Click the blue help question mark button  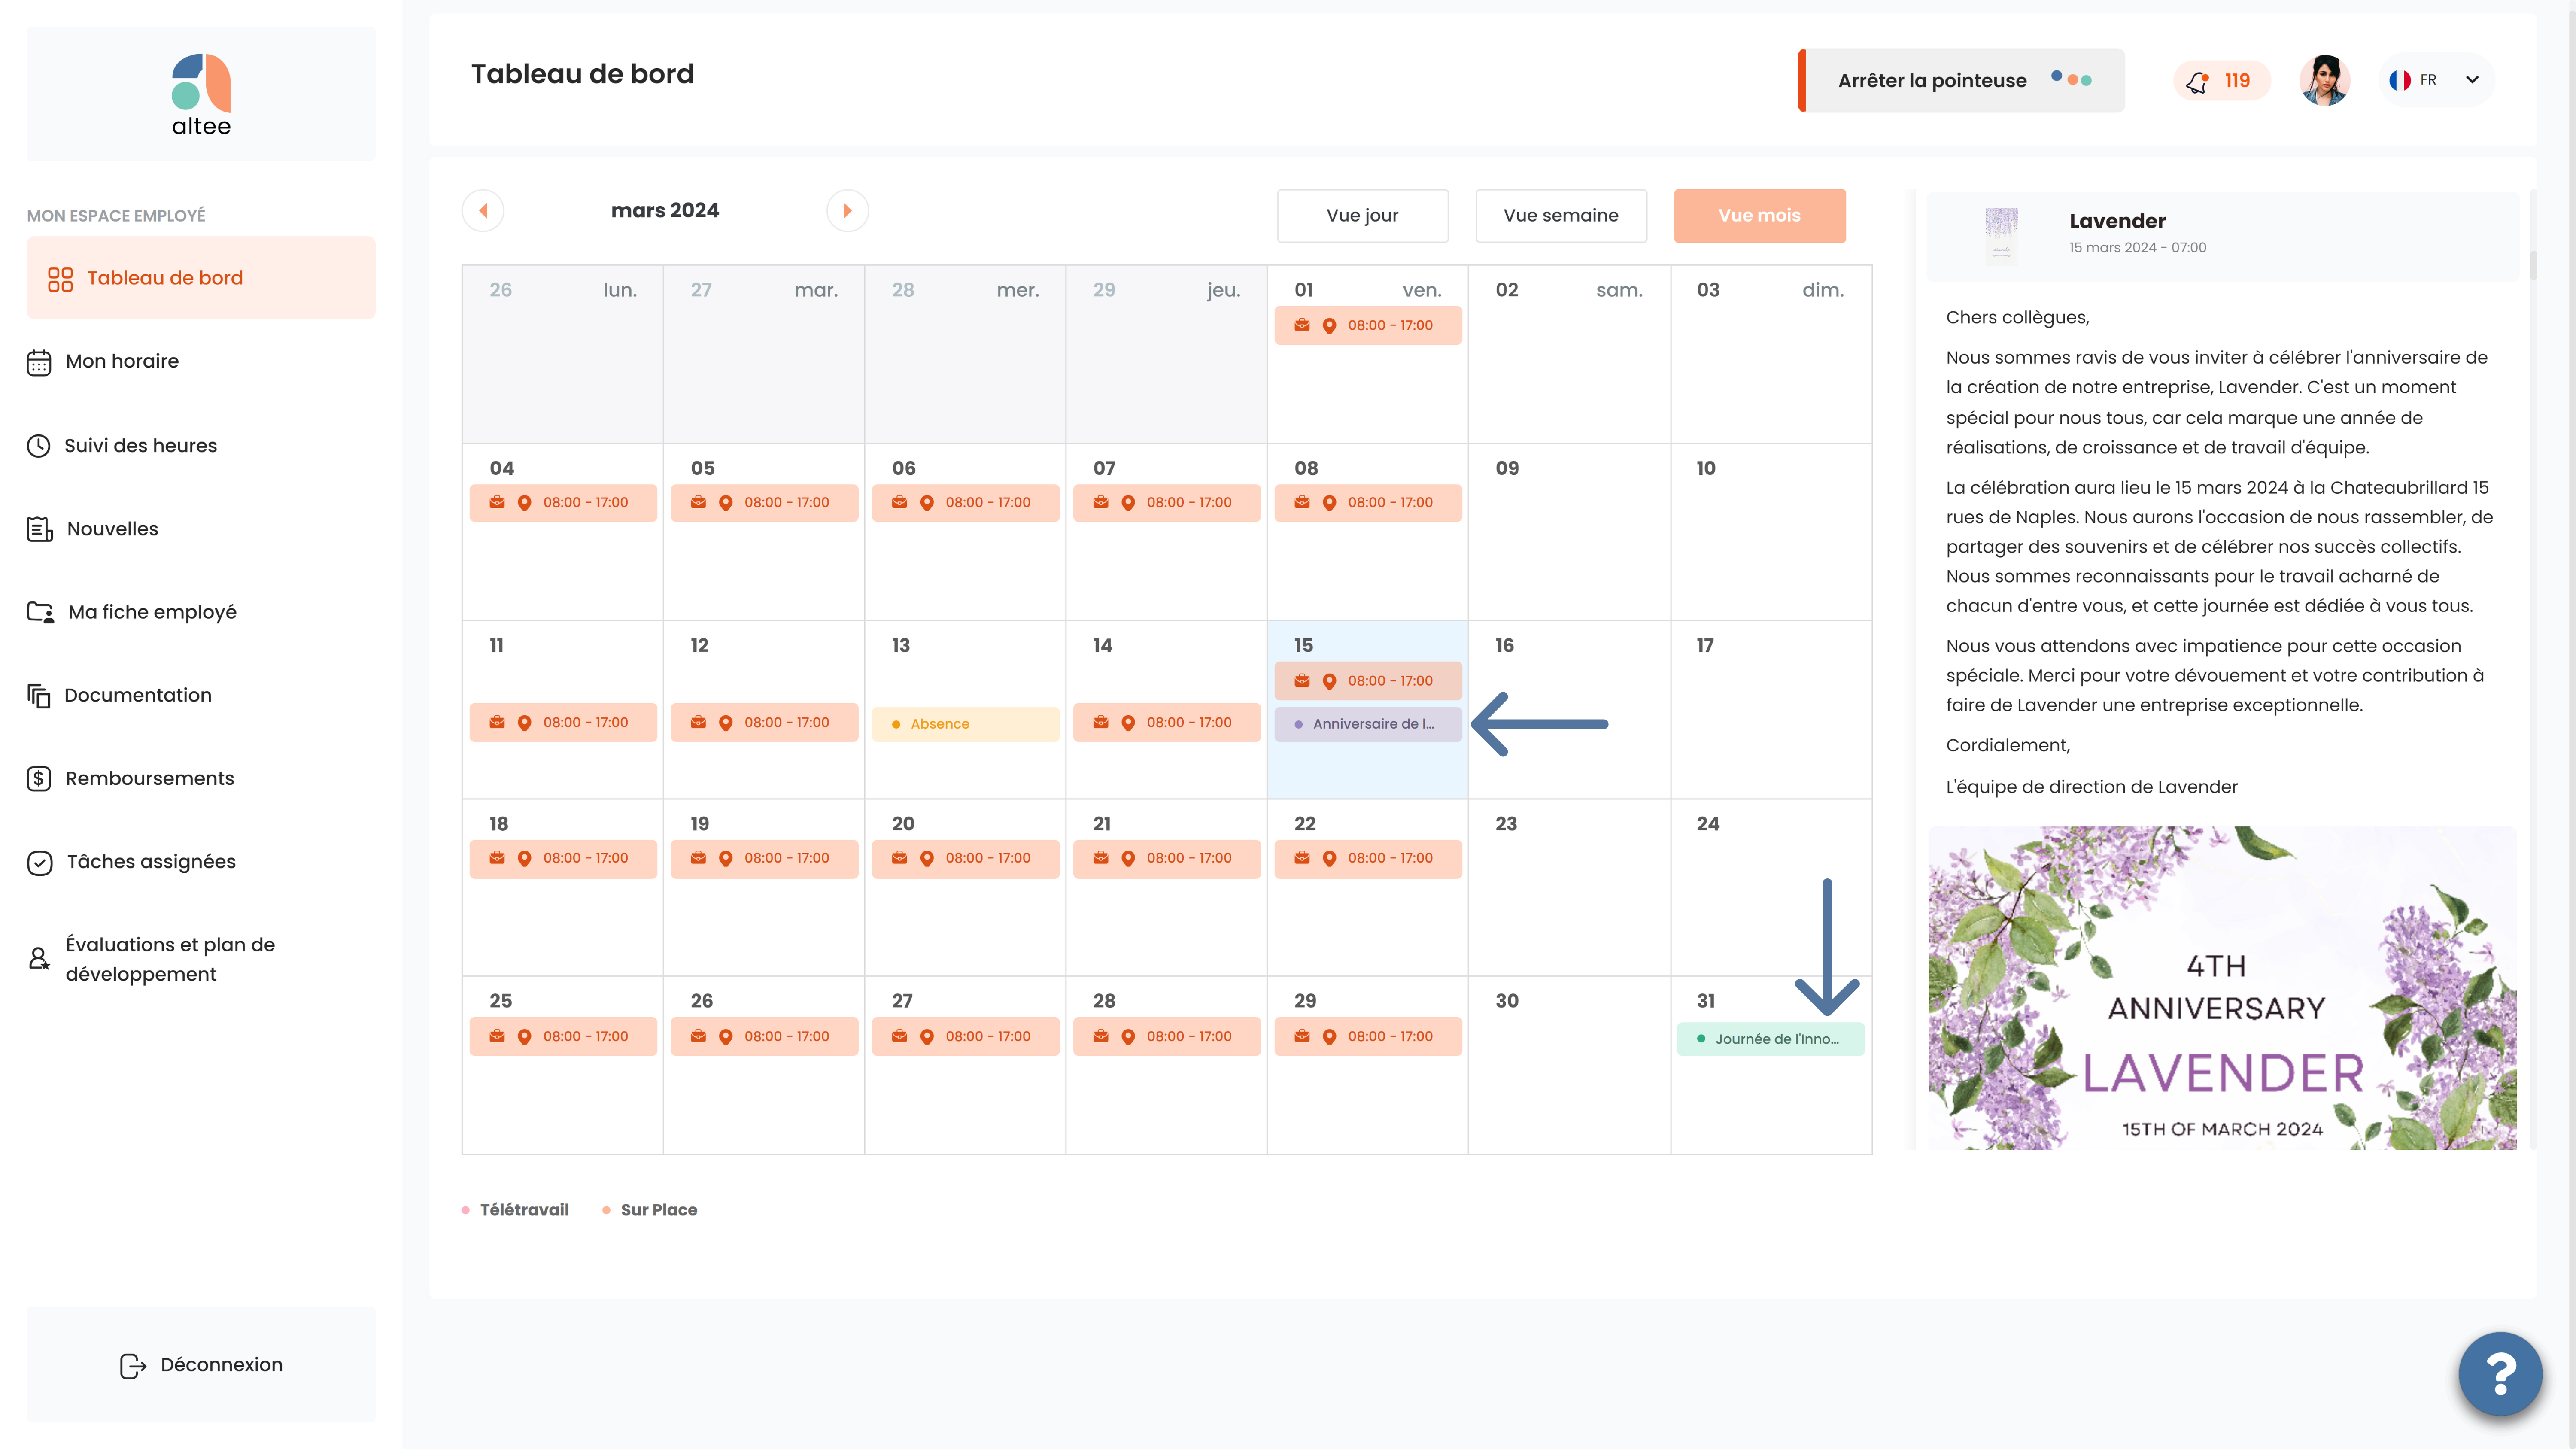point(2500,1373)
